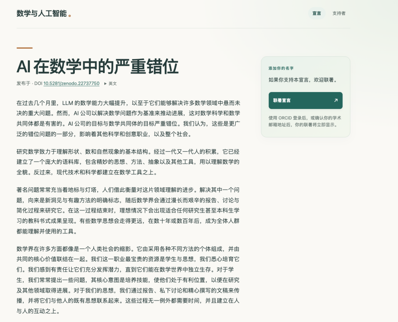Click the paragraph beginning "数学界在许多方面"

pos(128,280)
